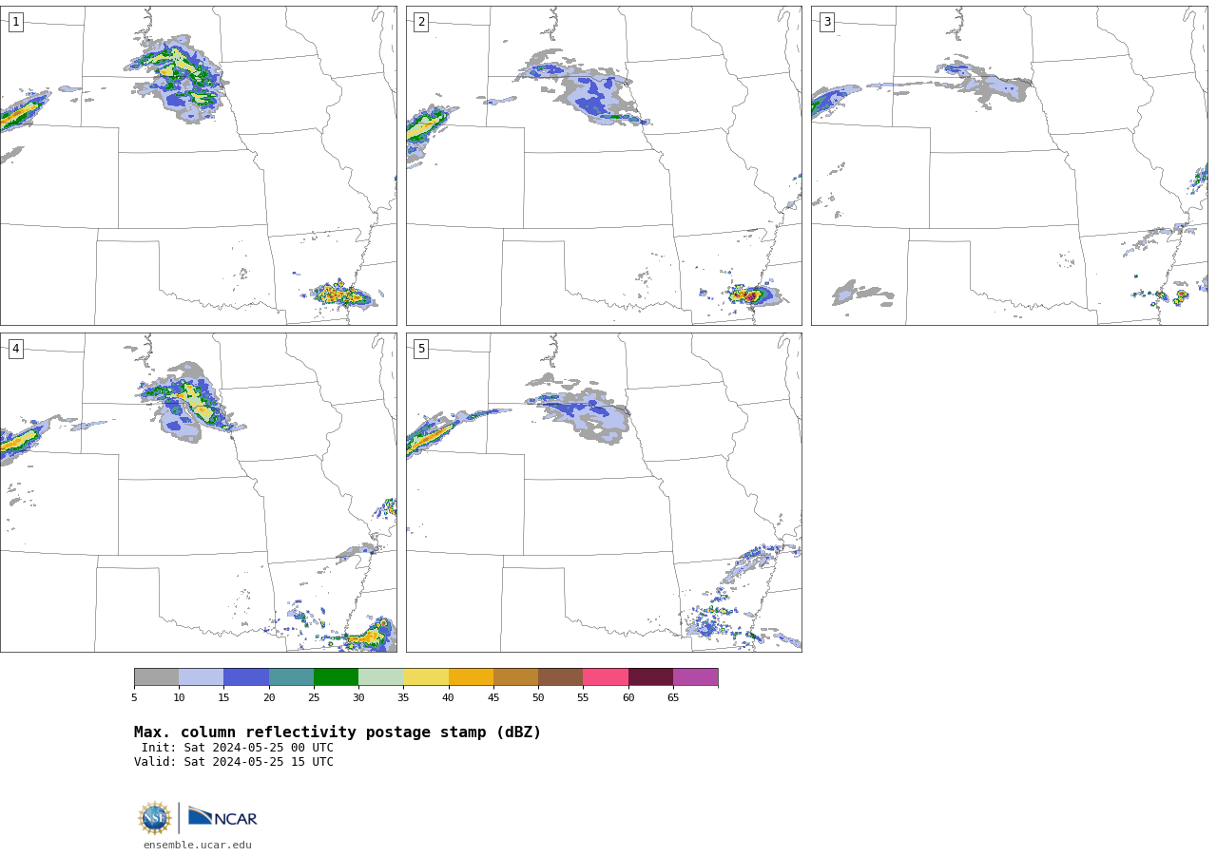Click the gray 5-10 dBZ color swatch
1217x856 pixels.
click(156, 676)
